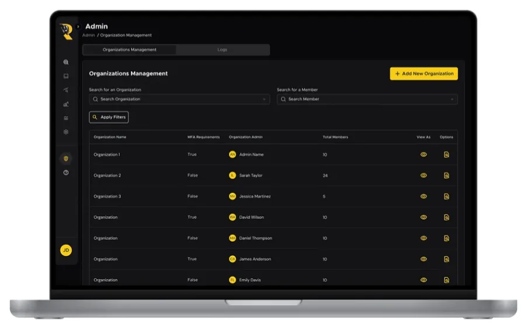The image size is (527, 329).
Task: Open options icon in Daniel Thompson row
Action: [x=446, y=238]
